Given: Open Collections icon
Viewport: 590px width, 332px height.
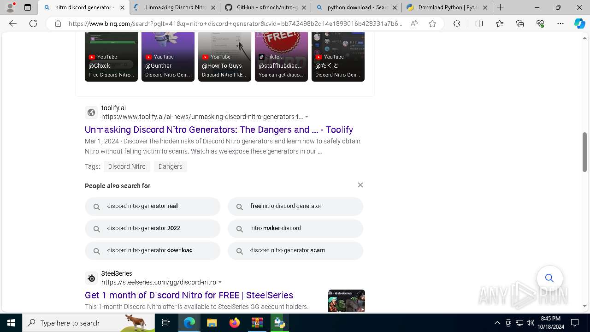Looking at the screenshot, I should [520, 24].
